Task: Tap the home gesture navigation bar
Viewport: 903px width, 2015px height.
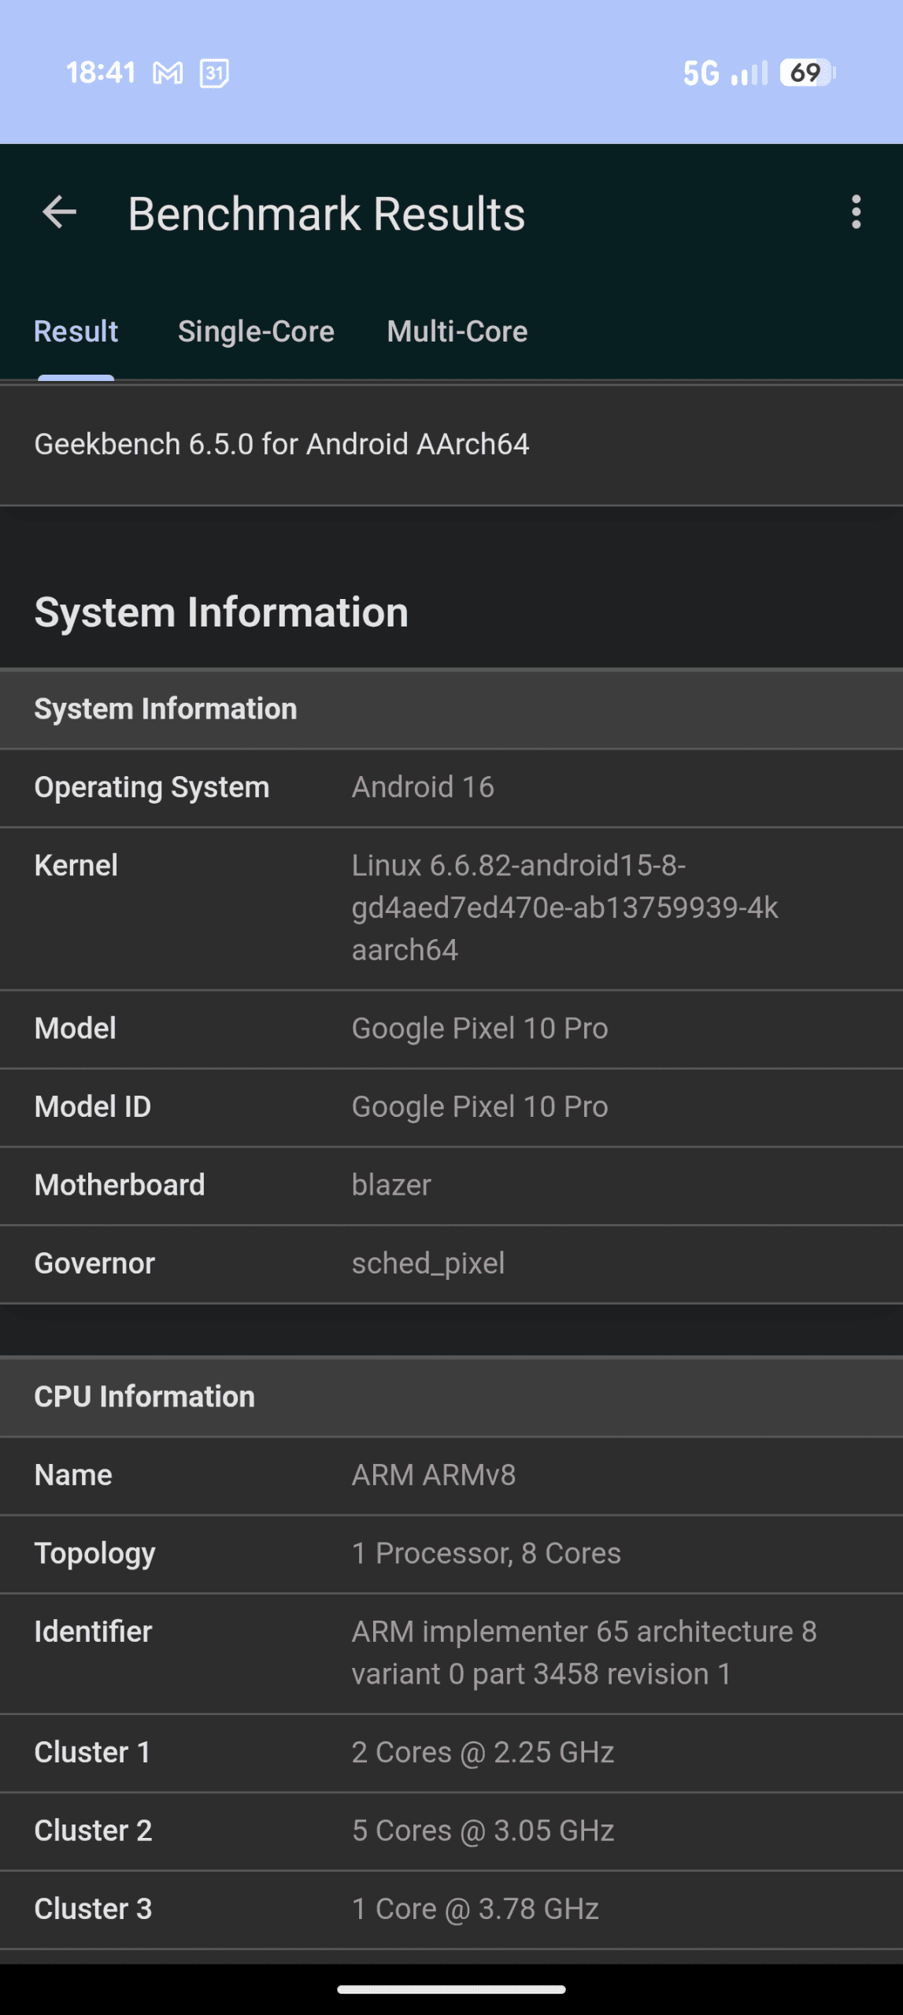Action: (x=451, y=1989)
